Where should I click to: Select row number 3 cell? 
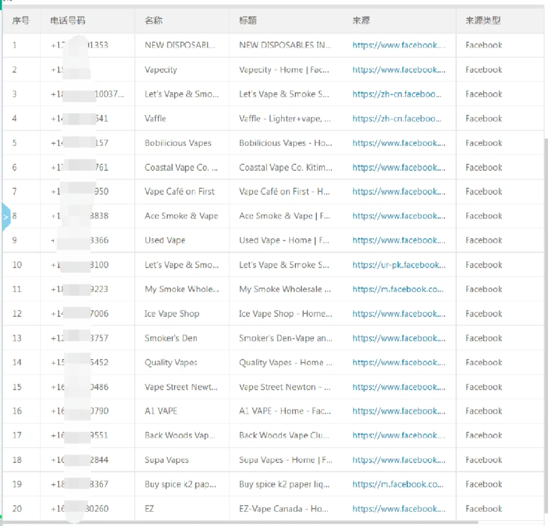click(14, 94)
